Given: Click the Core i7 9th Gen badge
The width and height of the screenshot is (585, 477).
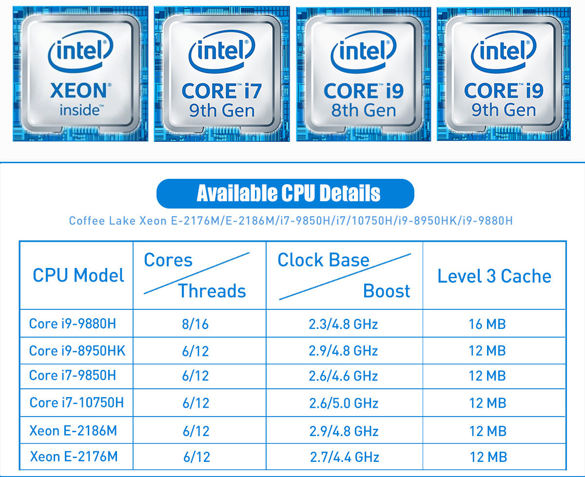Looking at the screenshot, I should coord(222,74).
